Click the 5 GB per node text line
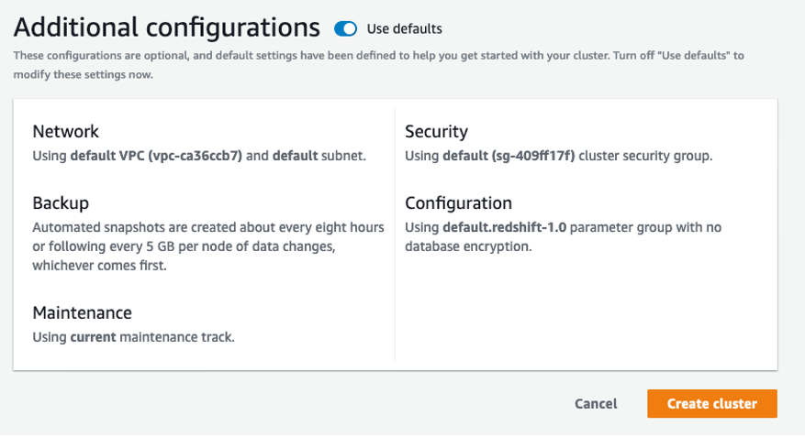The image size is (805, 437). (184, 246)
